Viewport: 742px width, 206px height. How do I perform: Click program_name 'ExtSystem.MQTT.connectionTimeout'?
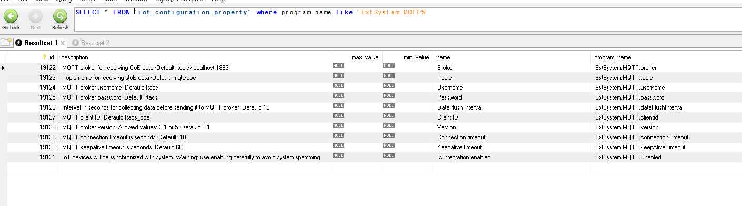coord(642,137)
